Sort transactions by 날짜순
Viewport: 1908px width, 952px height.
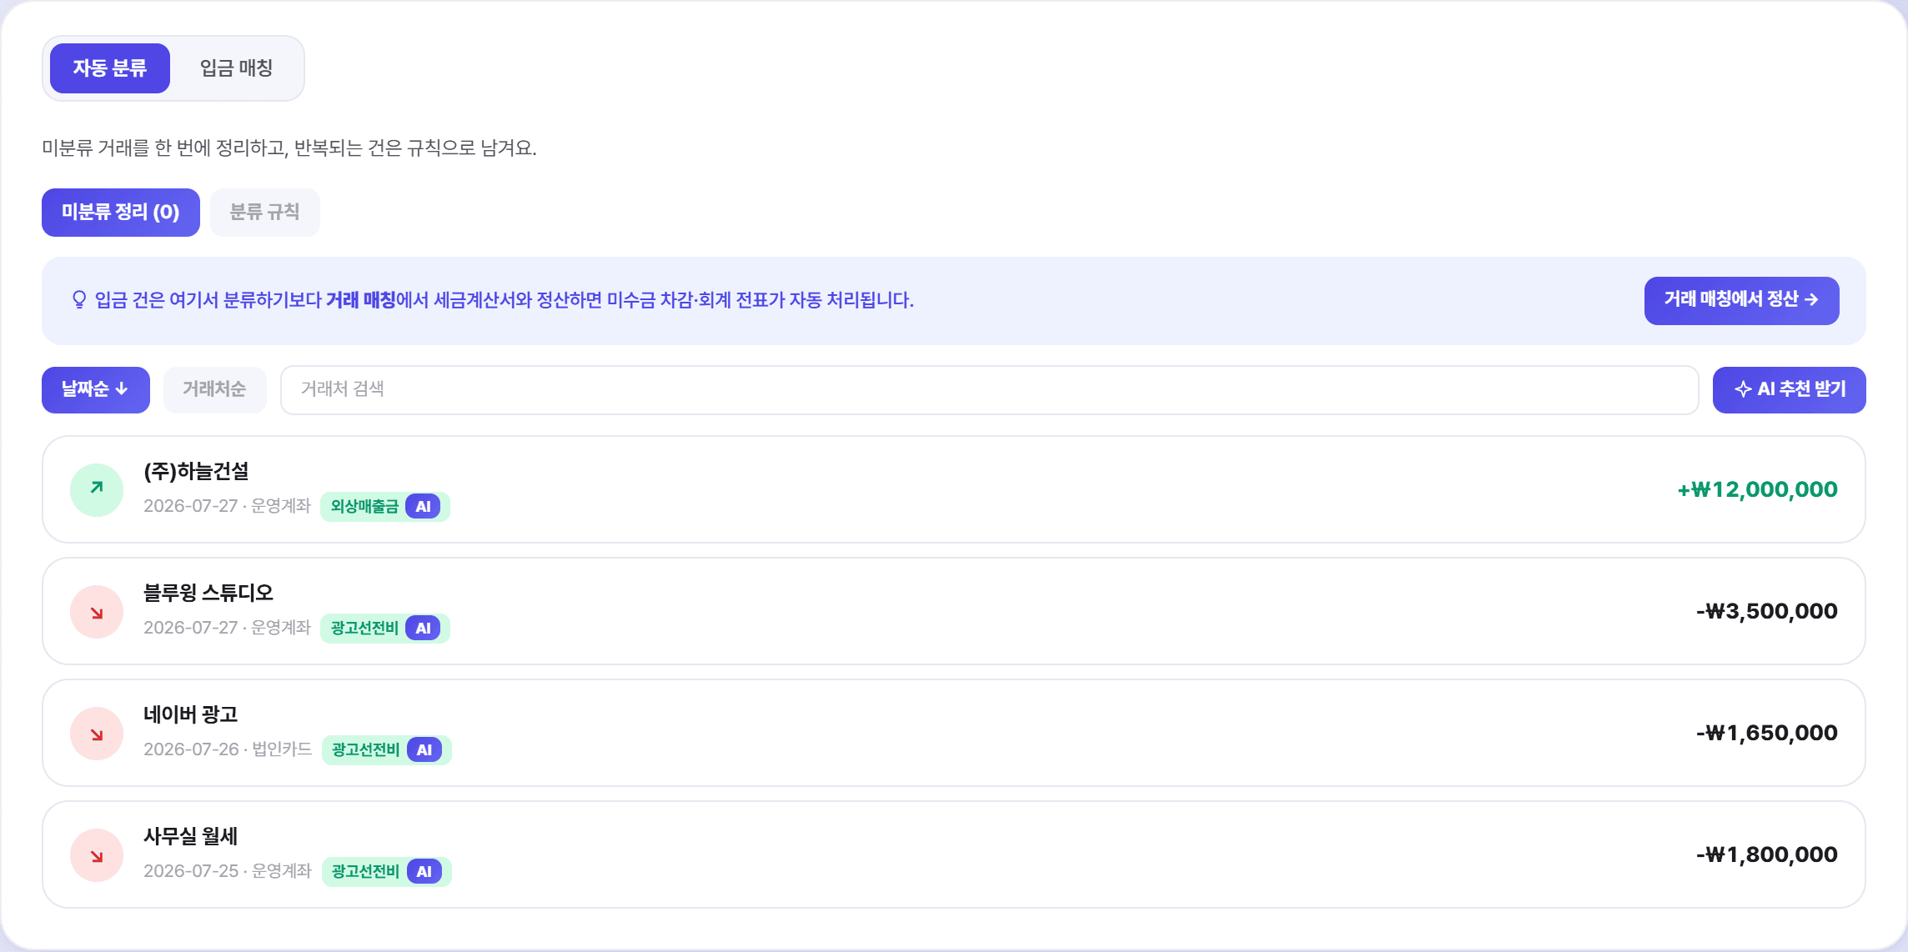click(x=96, y=389)
